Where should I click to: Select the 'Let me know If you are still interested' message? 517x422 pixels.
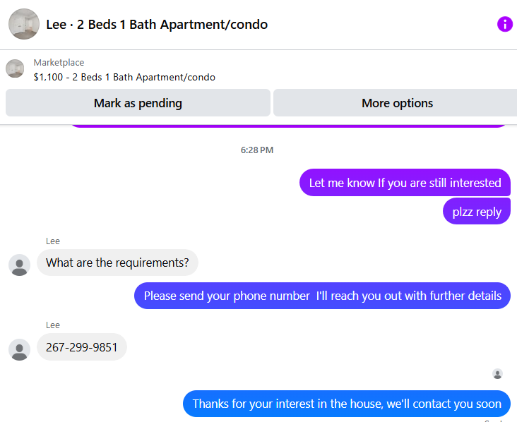405,183
